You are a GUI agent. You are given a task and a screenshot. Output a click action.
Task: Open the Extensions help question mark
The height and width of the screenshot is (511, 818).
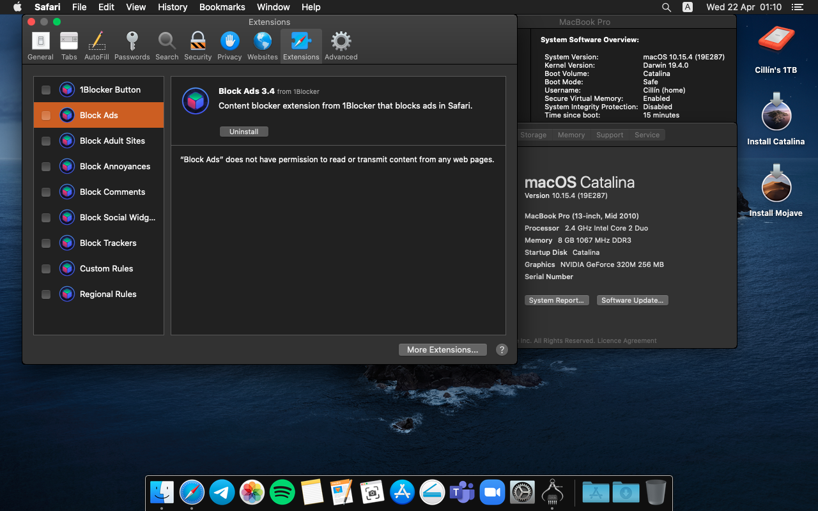coord(502,349)
